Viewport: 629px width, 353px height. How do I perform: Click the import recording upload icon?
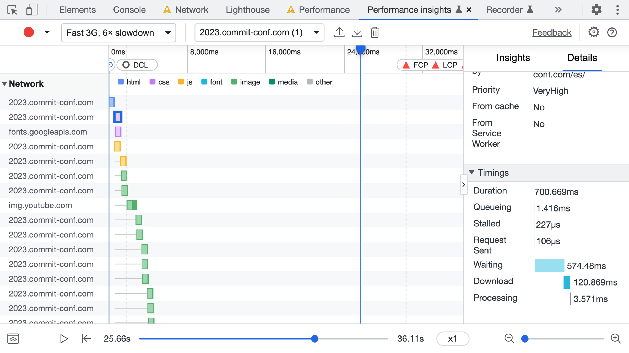tap(339, 32)
